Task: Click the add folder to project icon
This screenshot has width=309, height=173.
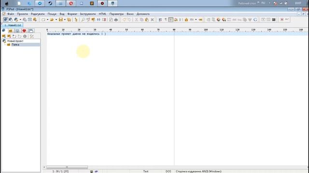Action: pyautogui.click(x=4, y=37)
